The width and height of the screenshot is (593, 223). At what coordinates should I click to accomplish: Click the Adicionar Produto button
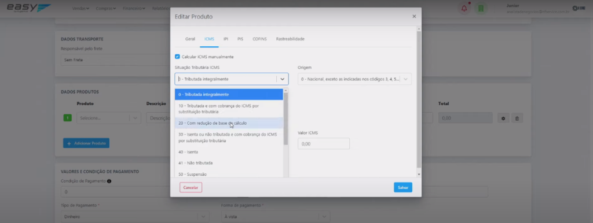[86, 143]
